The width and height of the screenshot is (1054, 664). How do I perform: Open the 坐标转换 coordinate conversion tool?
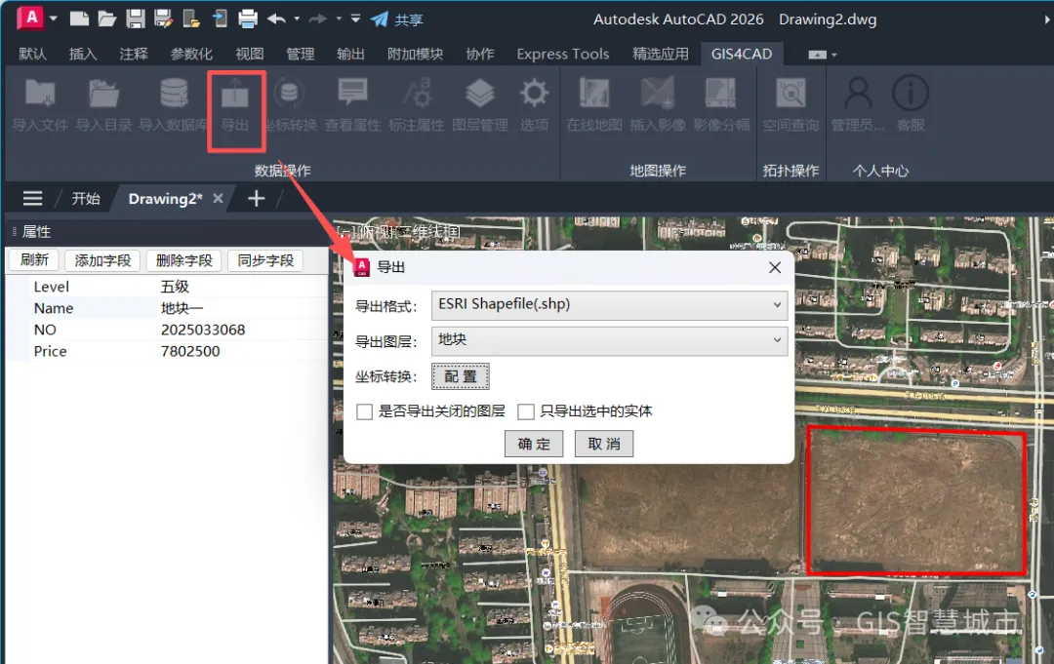(290, 104)
